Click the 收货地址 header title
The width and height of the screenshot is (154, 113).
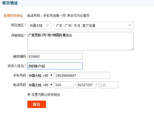click(x=10, y=3)
